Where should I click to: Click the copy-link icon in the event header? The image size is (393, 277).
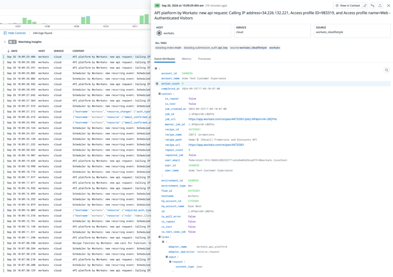372,5
